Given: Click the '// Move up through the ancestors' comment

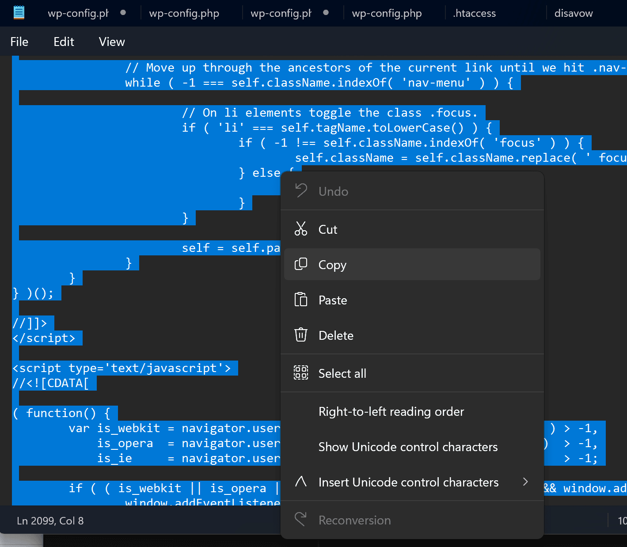Looking at the screenshot, I should 376,67.
